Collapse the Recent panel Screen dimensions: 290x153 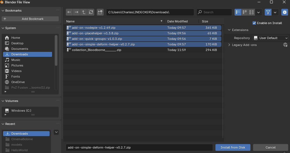click(x=3, y=124)
